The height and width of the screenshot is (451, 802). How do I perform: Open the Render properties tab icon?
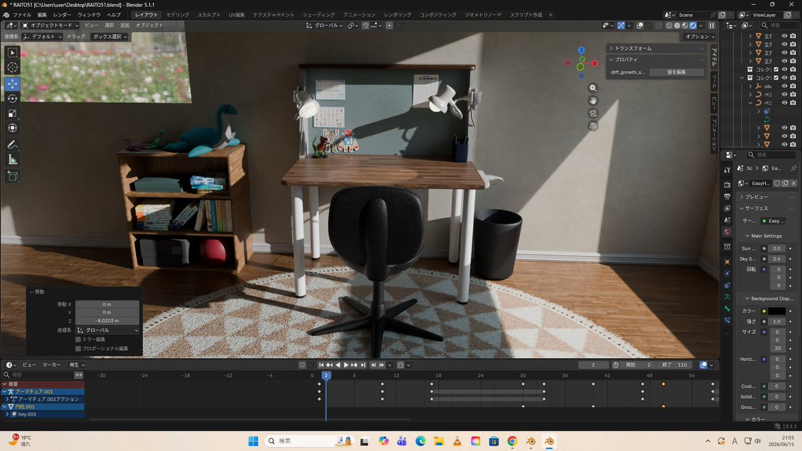tap(727, 184)
